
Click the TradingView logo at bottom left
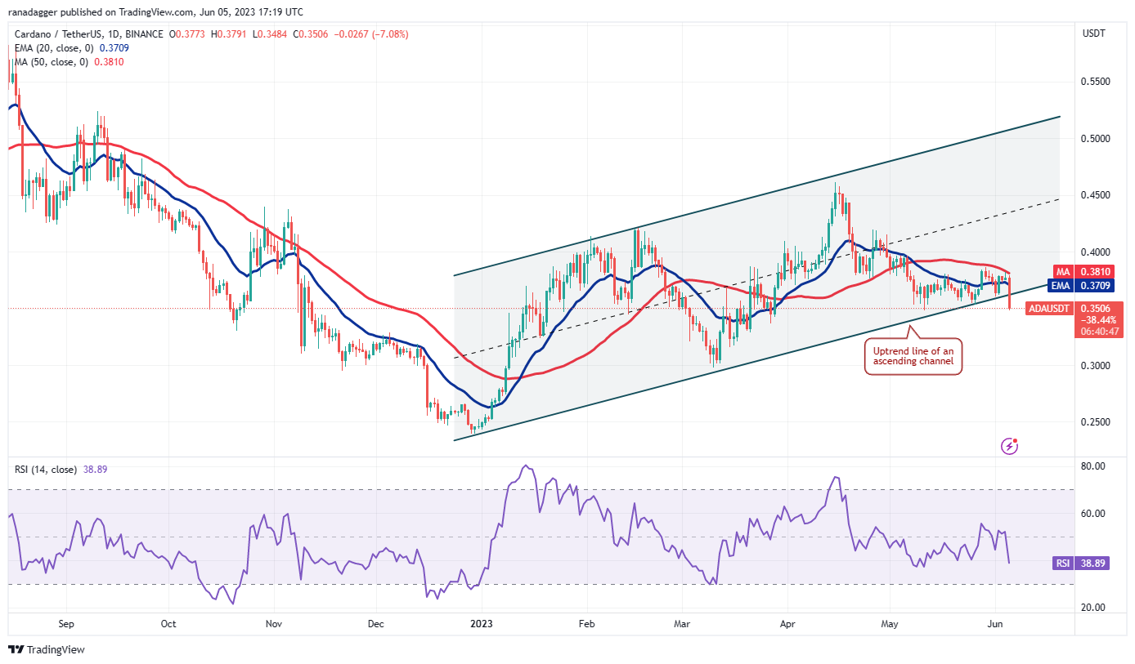click(x=47, y=649)
